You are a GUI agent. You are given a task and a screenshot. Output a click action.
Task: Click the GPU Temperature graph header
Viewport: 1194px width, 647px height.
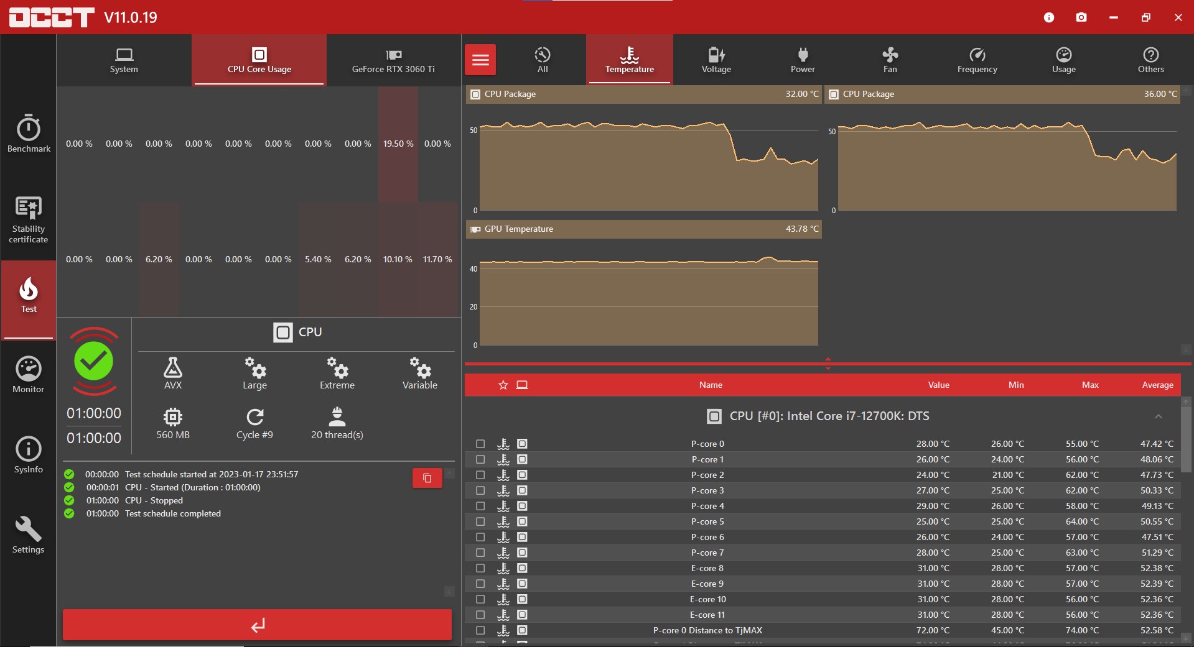coord(644,229)
